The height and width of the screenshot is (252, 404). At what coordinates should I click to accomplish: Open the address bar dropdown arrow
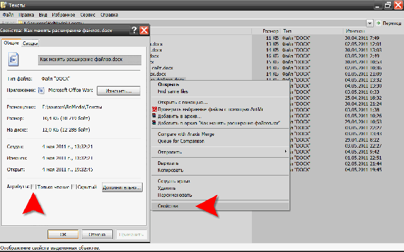tap(370, 23)
